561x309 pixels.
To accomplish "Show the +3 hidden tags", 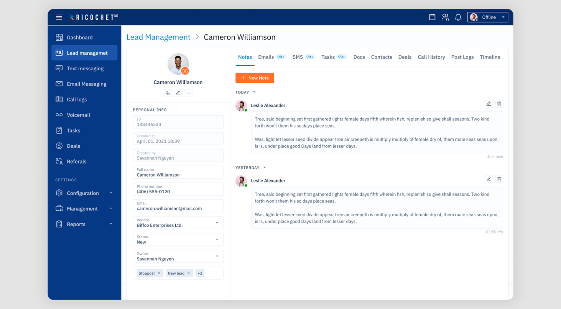I will click(x=200, y=273).
